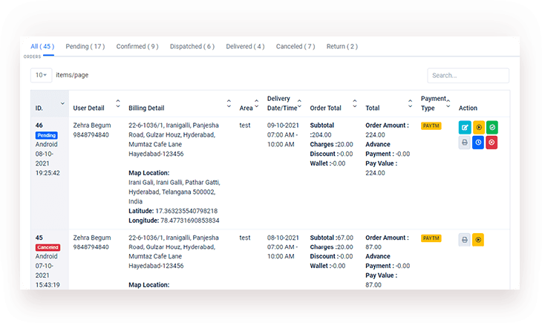Sort by Order Total column arrows
Viewport: 542px width, 323px height.
pos(355,103)
